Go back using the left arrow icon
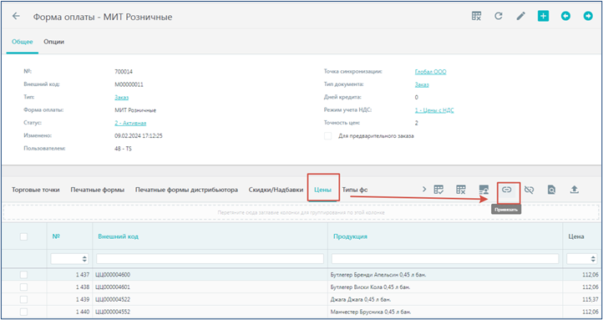 16,16
